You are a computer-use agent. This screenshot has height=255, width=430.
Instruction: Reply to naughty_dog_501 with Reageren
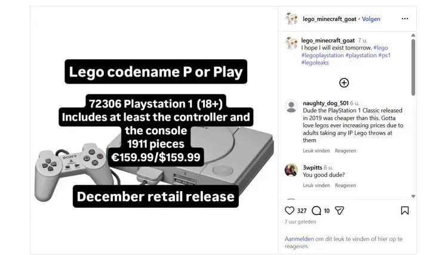(345, 150)
